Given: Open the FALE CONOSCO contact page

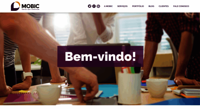Looking at the screenshot, I should point(181,6).
